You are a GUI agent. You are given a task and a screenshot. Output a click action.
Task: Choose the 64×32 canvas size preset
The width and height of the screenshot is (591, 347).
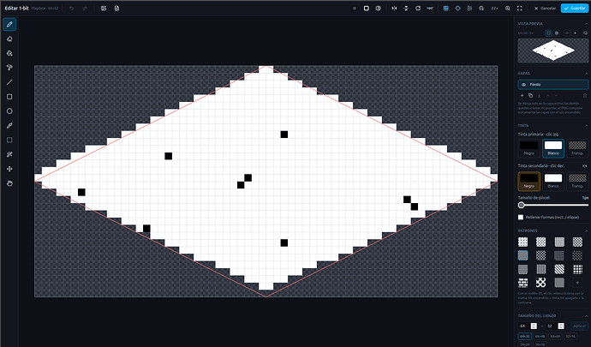(x=525, y=336)
